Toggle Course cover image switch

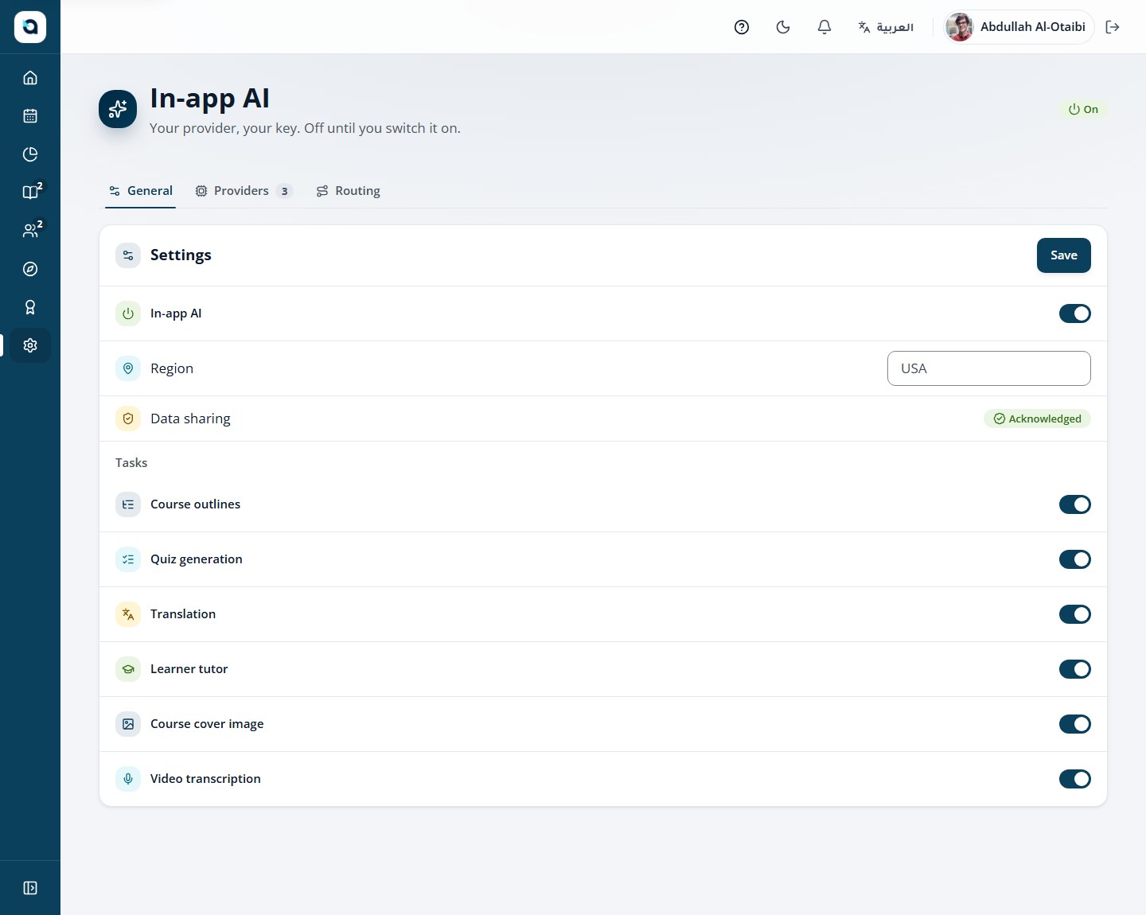(1074, 724)
